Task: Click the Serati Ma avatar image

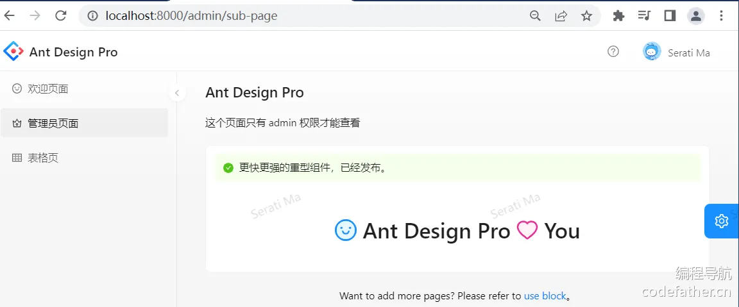Action: coord(652,51)
